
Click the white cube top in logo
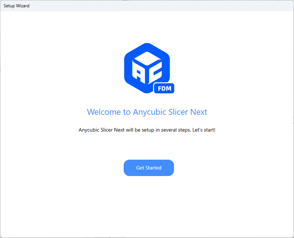coord(147,57)
